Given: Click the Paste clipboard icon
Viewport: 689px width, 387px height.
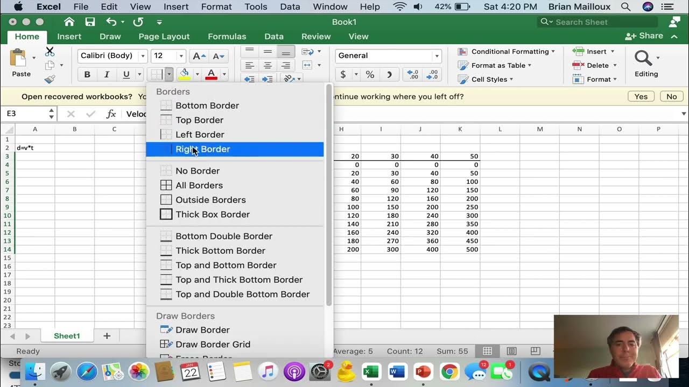Looking at the screenshot, I should [18, 58].
